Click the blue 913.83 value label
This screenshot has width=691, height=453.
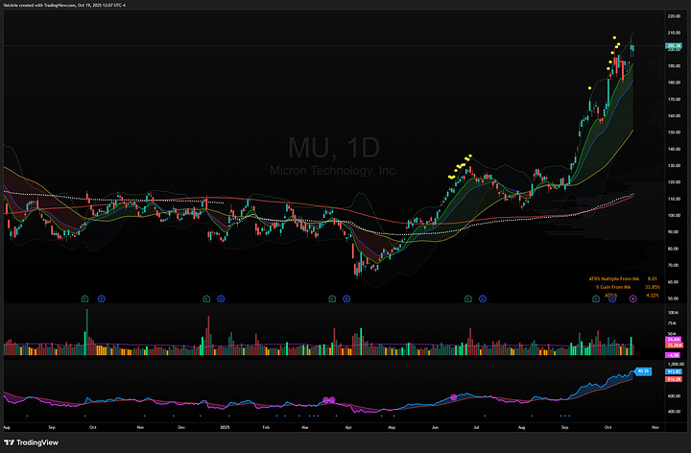point(674,372)
